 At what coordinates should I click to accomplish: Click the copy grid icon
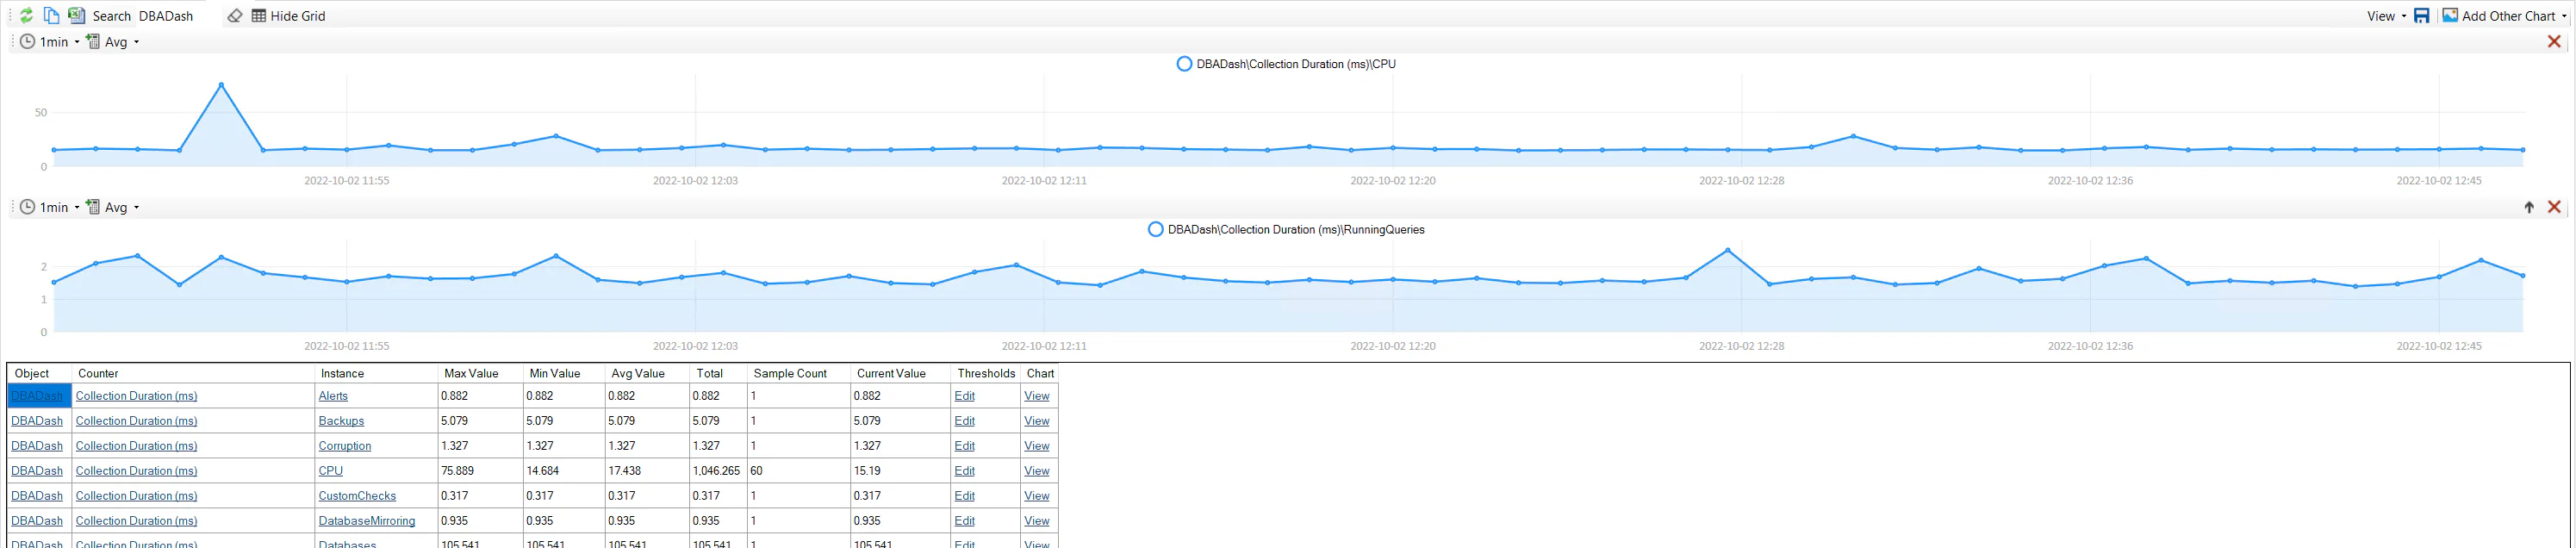click(51, 16)
